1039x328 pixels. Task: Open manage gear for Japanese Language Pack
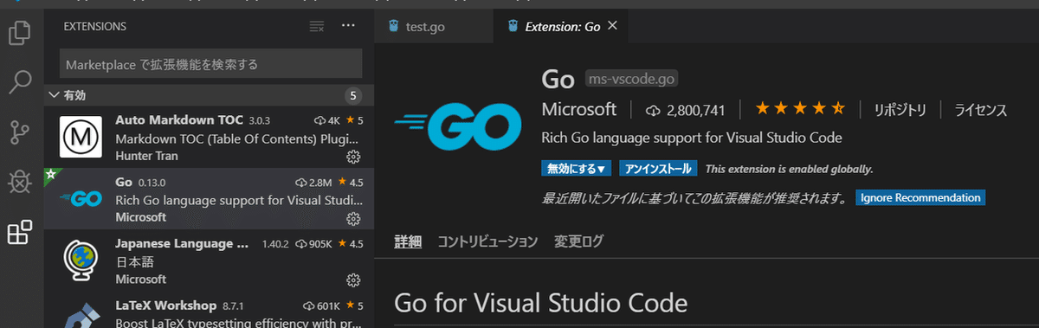coord(353,280)
